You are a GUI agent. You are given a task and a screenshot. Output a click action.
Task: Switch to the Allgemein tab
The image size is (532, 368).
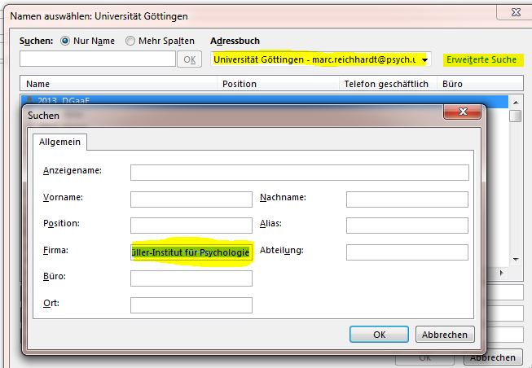tap(60, 142)
